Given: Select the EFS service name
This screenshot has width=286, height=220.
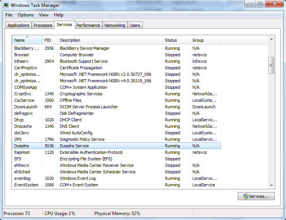Looking at the screenshot, I should 18,159.
